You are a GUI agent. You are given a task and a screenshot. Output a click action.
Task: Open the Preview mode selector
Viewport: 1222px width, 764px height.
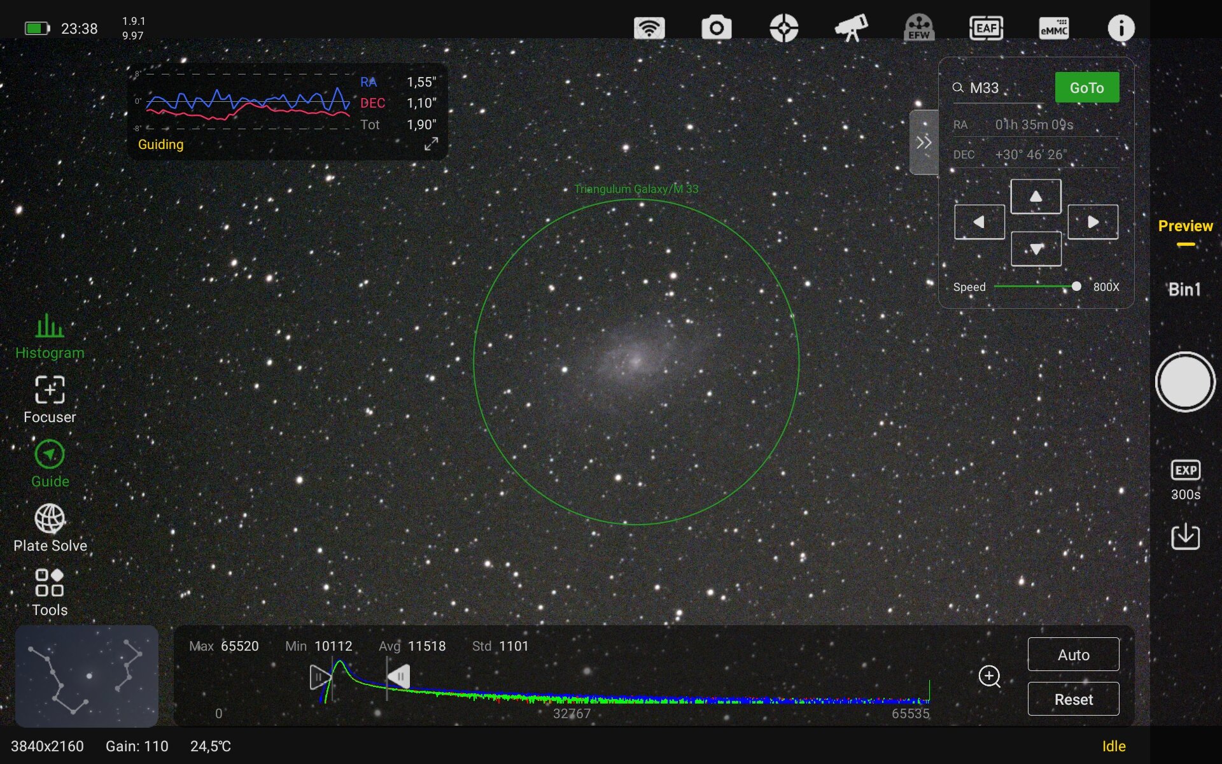coord(1185,227)
